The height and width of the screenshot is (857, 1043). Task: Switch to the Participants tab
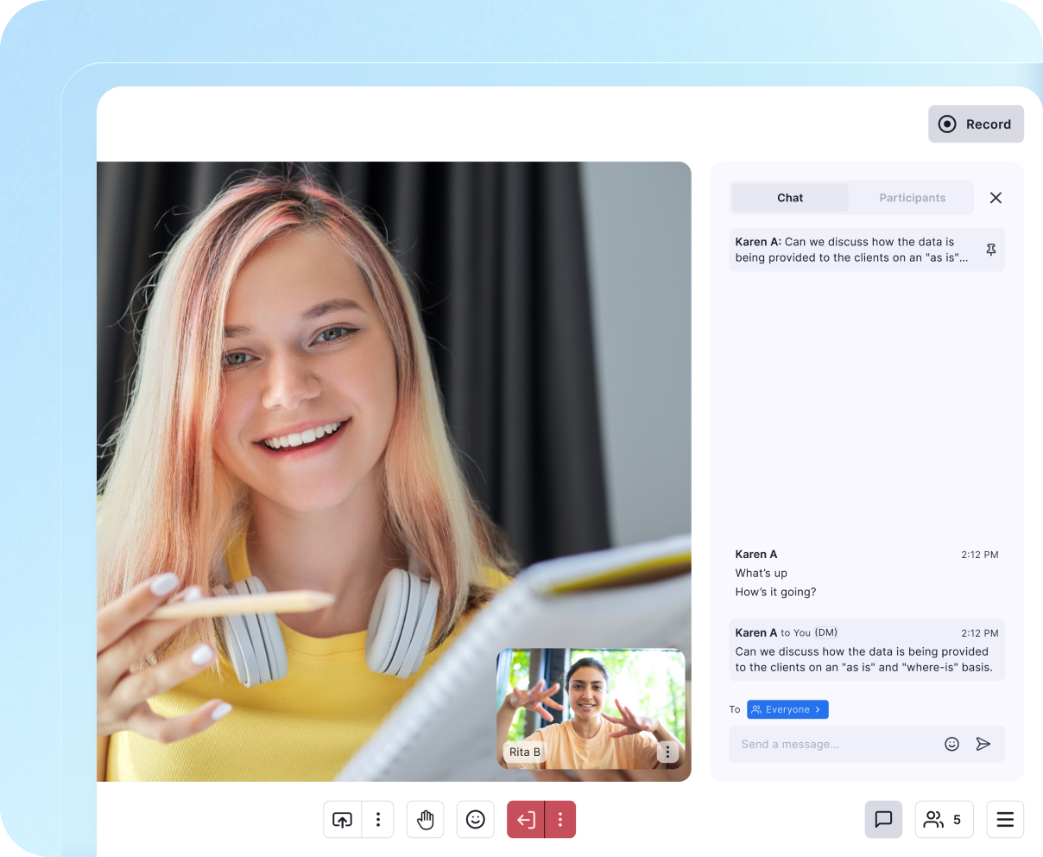point(912,198)
